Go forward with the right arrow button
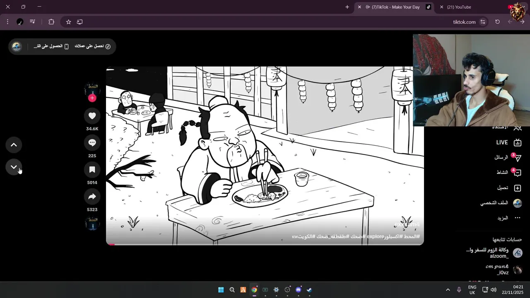Image resolution: width=530 pixels, height=298 pixels. pyautogui.click(x=522, y=22)
